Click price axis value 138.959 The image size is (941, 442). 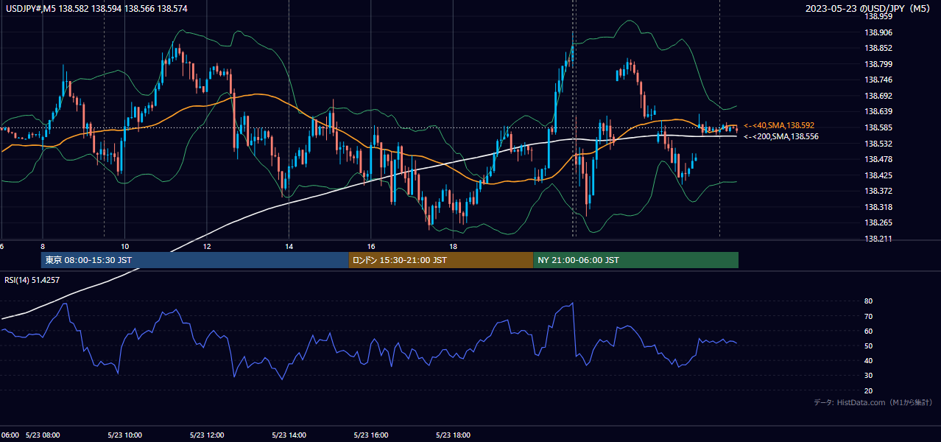pos(877,16)
